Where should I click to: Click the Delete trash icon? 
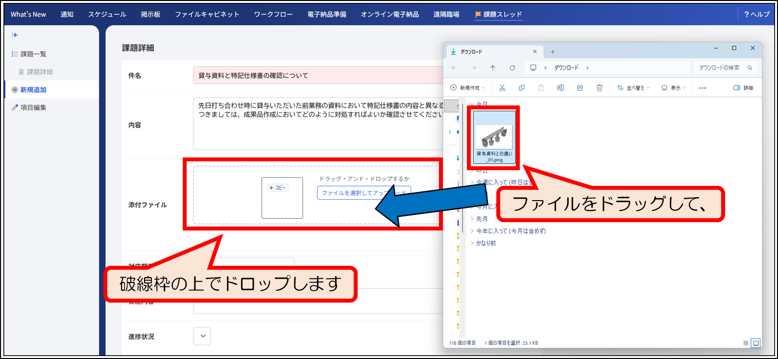pos(600,88)
